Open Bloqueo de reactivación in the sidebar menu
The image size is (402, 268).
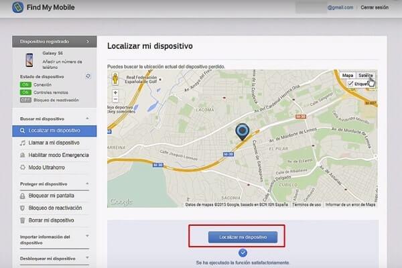click(x=54, y=208)
